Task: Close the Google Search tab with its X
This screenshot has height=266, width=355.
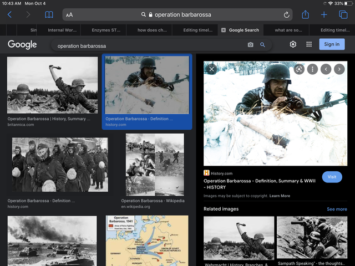Action: pos(223,30)
